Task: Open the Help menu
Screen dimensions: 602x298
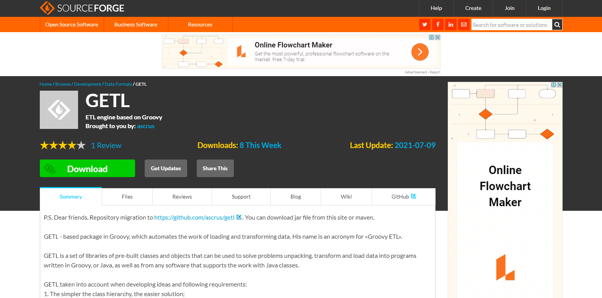Action: [x=436, y=8]
